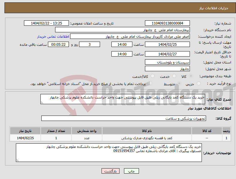236x179 pixels.
Task: Click the resize handle of the buyer notes textarea
Action: click(17, 160)
